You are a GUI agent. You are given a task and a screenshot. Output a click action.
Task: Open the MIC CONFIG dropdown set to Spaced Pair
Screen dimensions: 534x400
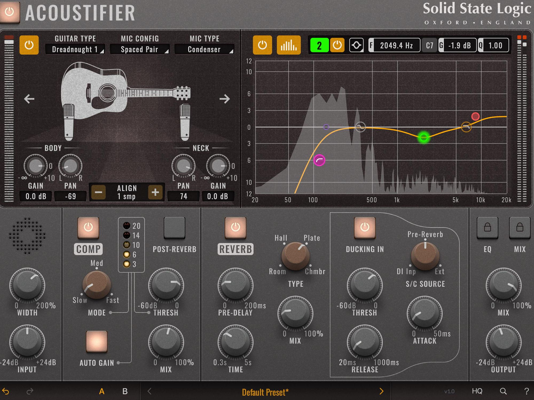pos(139,49)
